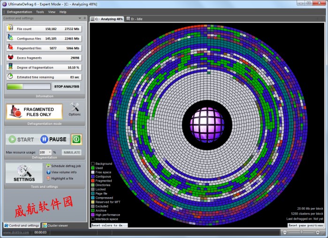Viewport: 328px width, 238px height.
Task: Switch to the D: - Idle drive tab
Action: point(137,19)
